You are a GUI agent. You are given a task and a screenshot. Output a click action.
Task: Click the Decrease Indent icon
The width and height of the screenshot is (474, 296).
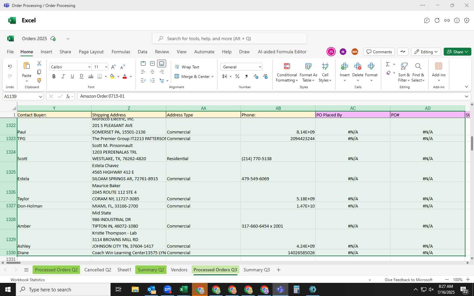click(x=143, y=80)
